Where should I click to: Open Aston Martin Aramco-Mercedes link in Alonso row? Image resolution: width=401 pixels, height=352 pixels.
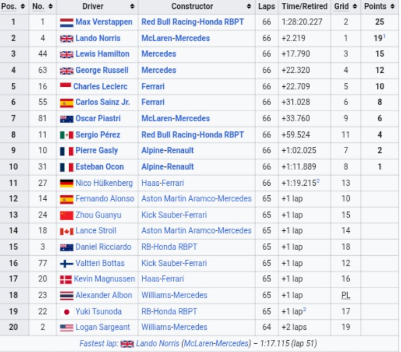(197, 199)
